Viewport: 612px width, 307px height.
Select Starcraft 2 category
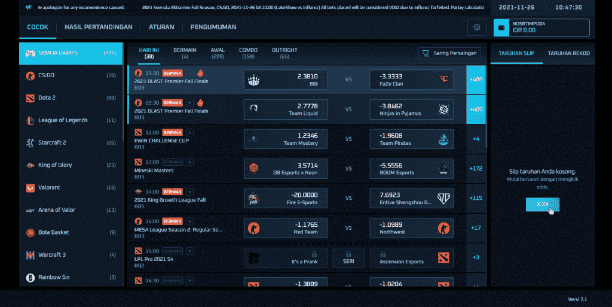click(71, 142)
